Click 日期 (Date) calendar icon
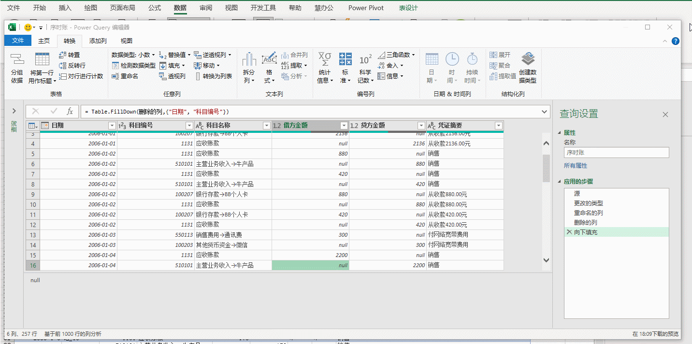Image resolution: width=692 pixels, height=344 pixels. point(432,59)
